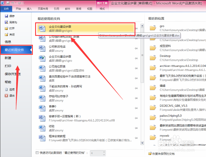Image resolution: width=206 pixels, height=157 pixels.
Task: Click the Save (保存) icon in backstage menu
Action: 6,16
